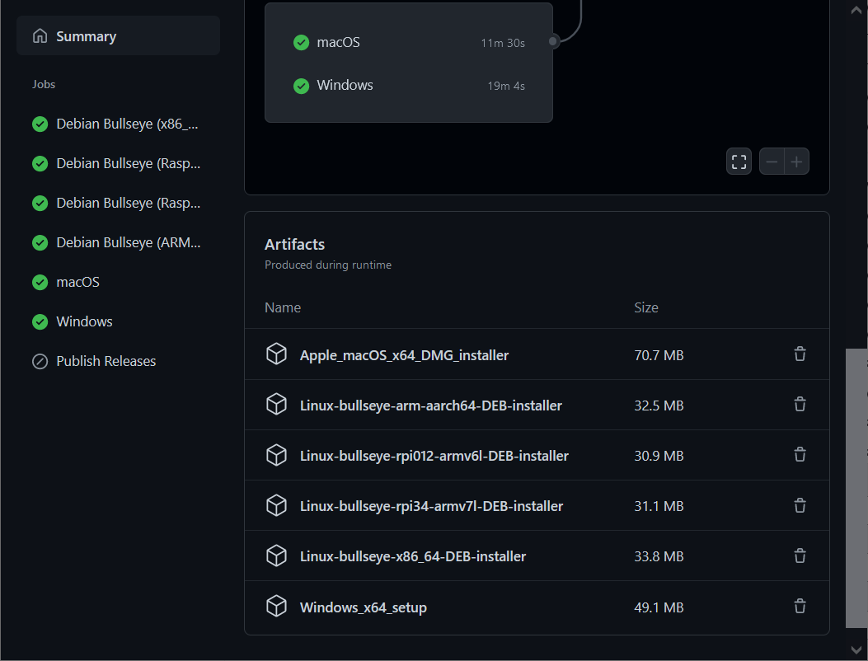Click success checkmark beside sidebar Windows job
Viewport: 868px width, 661px height.
[40, 321]
